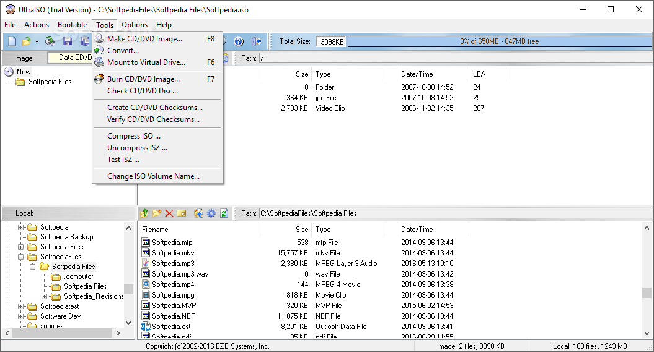Expand the Software Dev folder
654x352 pixels.
pyautogui.click(x=20, y=317)
